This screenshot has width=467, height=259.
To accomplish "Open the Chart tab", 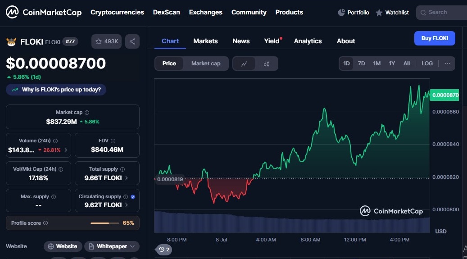I will coord(170,41).
